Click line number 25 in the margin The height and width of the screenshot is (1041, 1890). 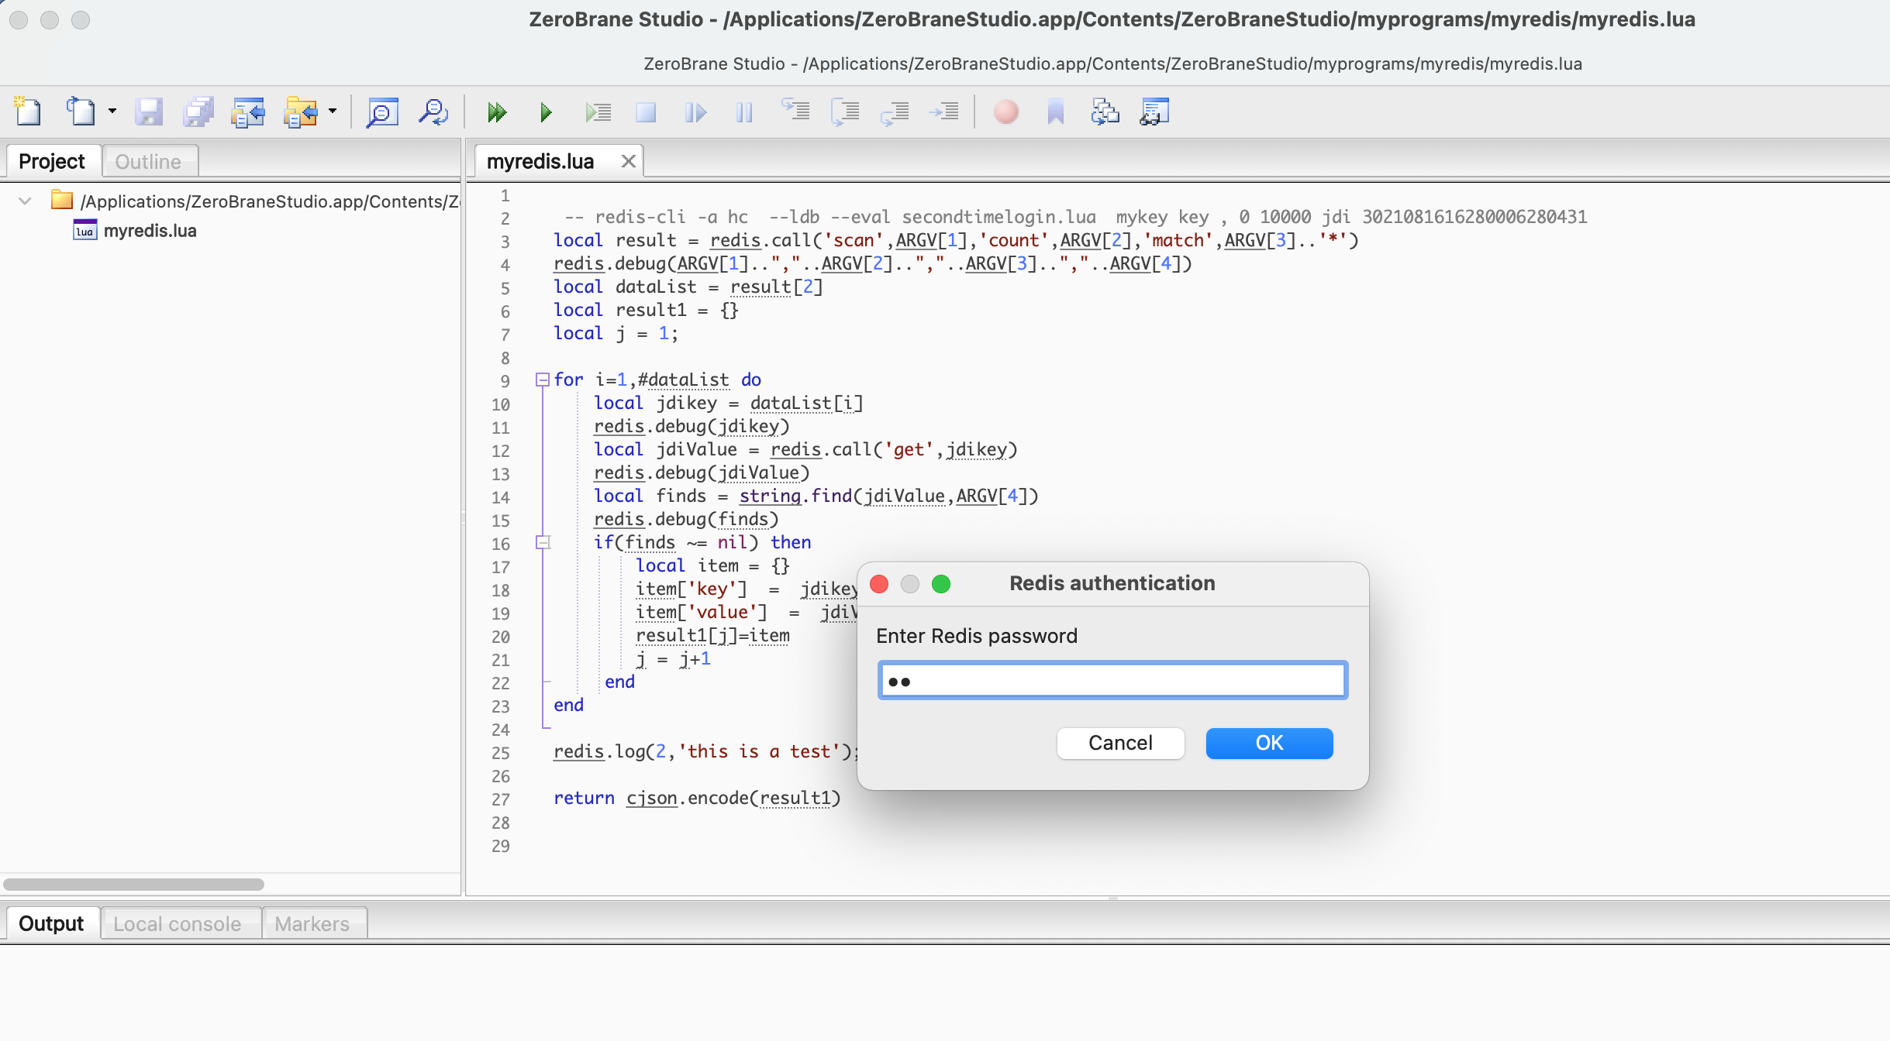(x=501, y=753)
